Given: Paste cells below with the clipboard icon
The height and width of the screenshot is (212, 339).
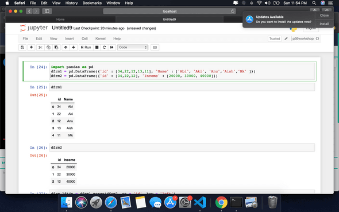Looking at the screenshot, I should [x=56, y=47].
